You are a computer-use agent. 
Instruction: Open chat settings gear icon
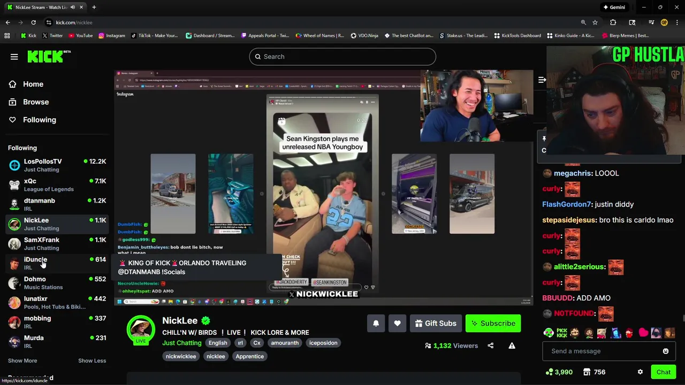pos(640,372)
